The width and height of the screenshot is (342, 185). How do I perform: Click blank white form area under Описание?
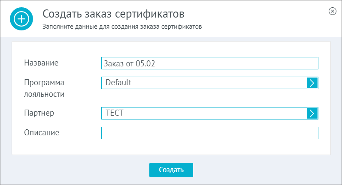pyautogui.click(x=171, y=147)
